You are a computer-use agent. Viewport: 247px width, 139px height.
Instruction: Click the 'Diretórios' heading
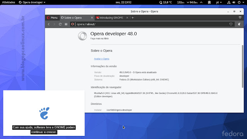[x=96, y=104]
